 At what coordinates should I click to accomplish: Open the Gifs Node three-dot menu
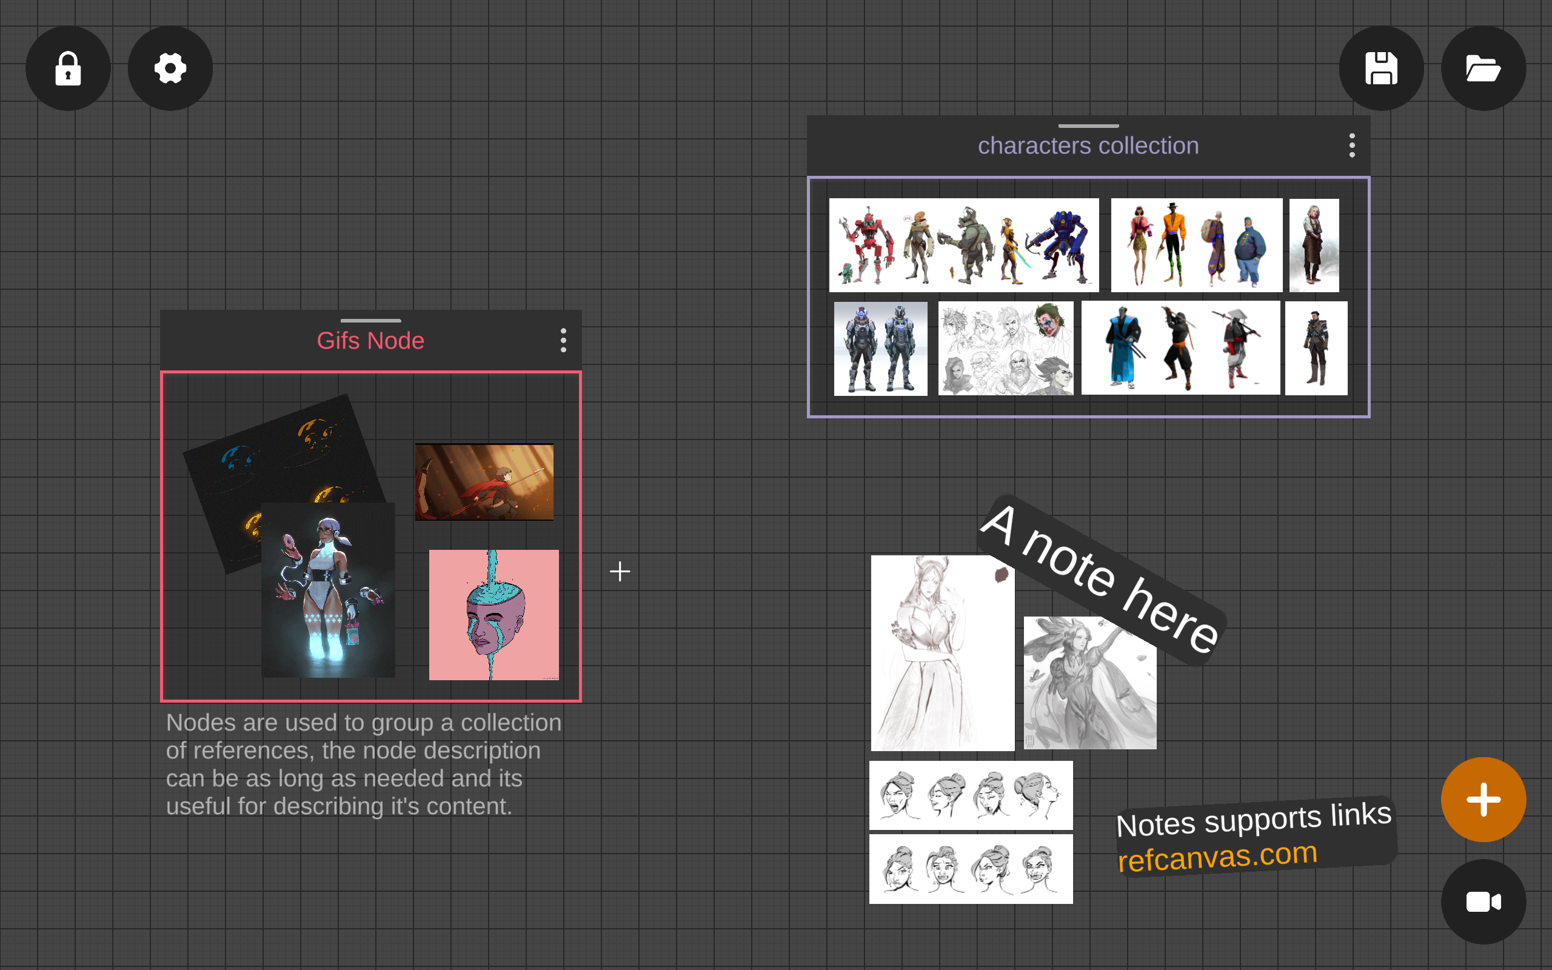(x=563, y=340)
